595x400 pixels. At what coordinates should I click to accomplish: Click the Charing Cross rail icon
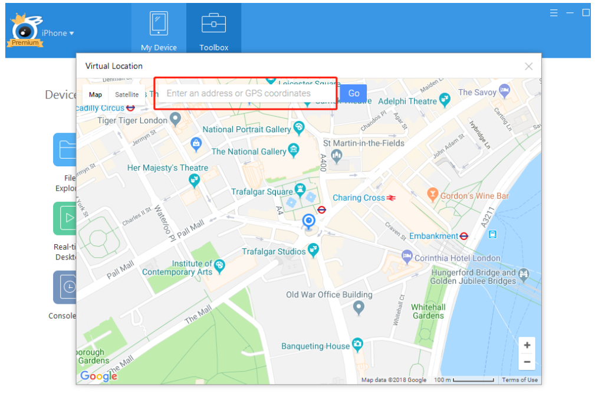(391, 198)
